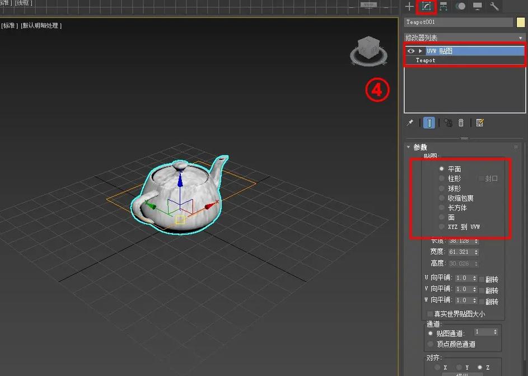Click the Teapot001 object name field
The width and height of the screenshot is (528, 376).
[458, 22]
